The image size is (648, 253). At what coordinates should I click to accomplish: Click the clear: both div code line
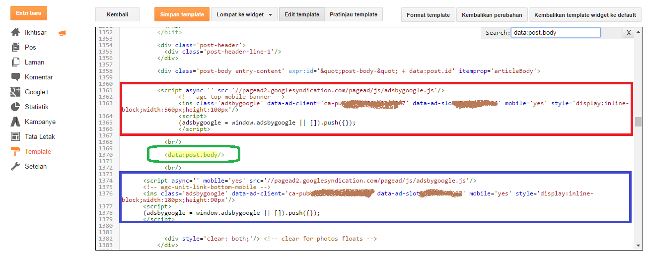pyautogui.click(x=271, y=239)
